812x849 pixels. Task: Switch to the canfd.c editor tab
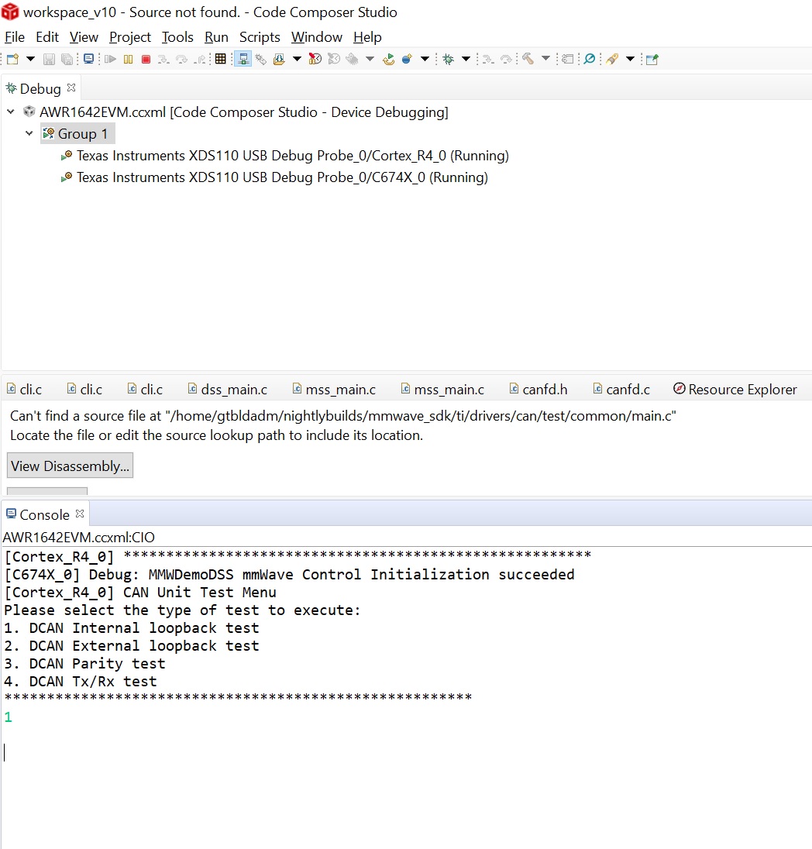pos(621,390)
